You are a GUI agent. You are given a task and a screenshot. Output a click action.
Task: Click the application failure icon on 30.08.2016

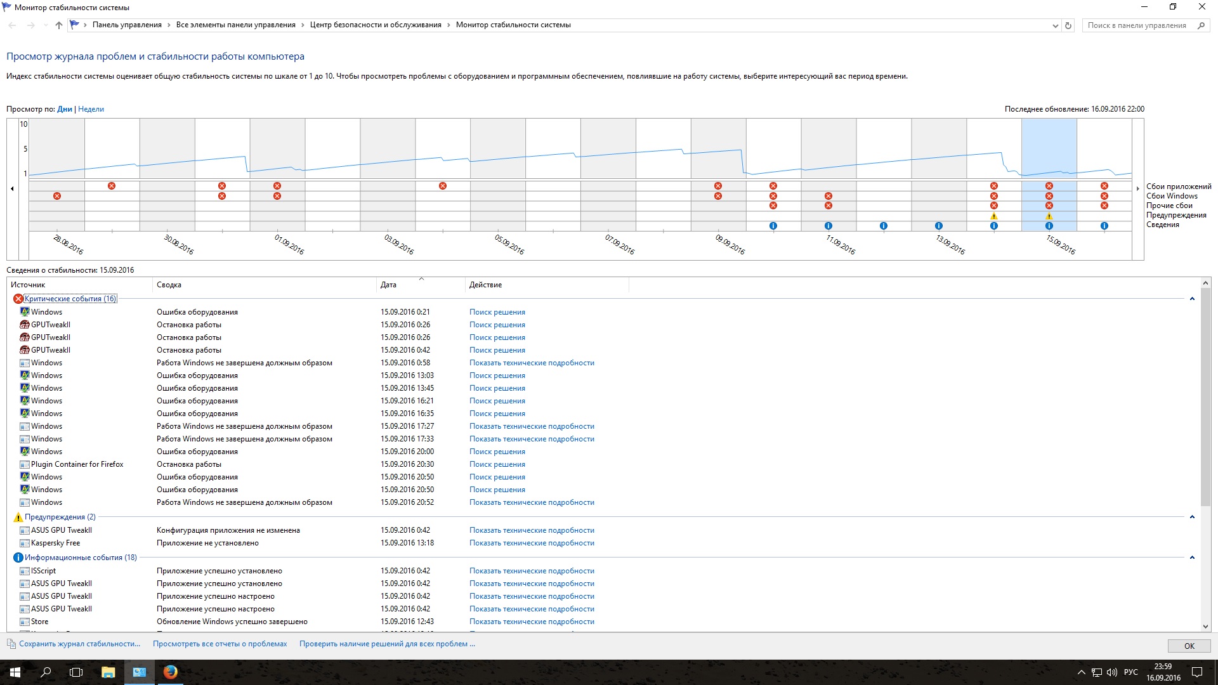[221, 186]
